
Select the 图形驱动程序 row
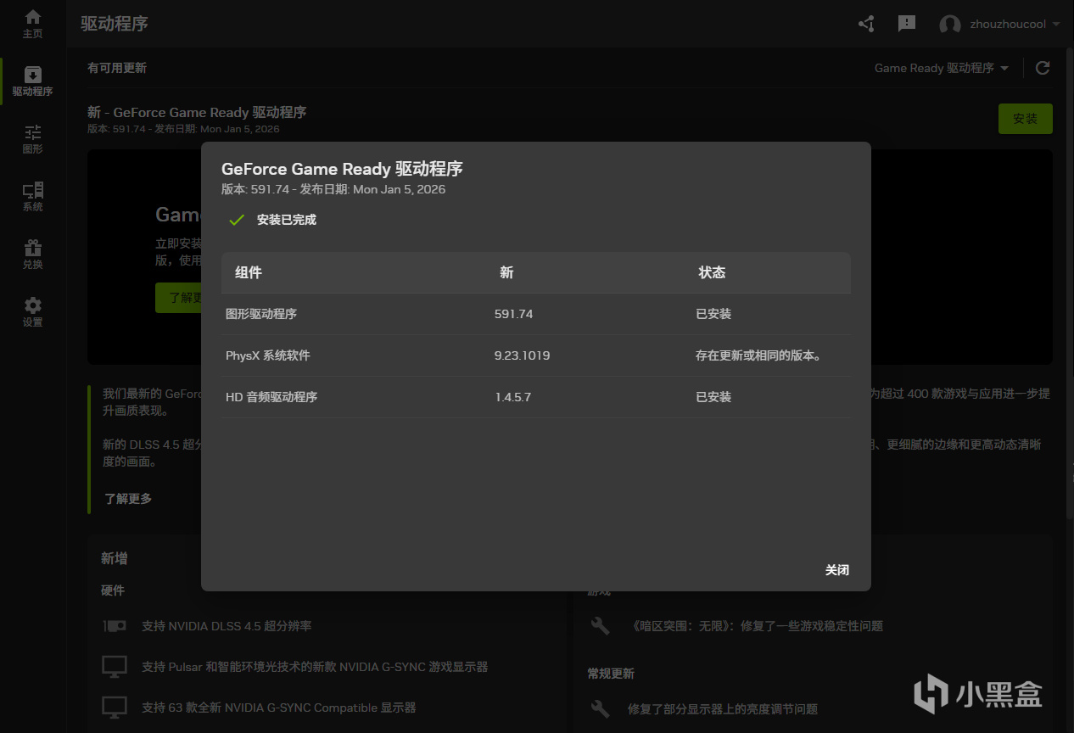[x=535, y=314]
